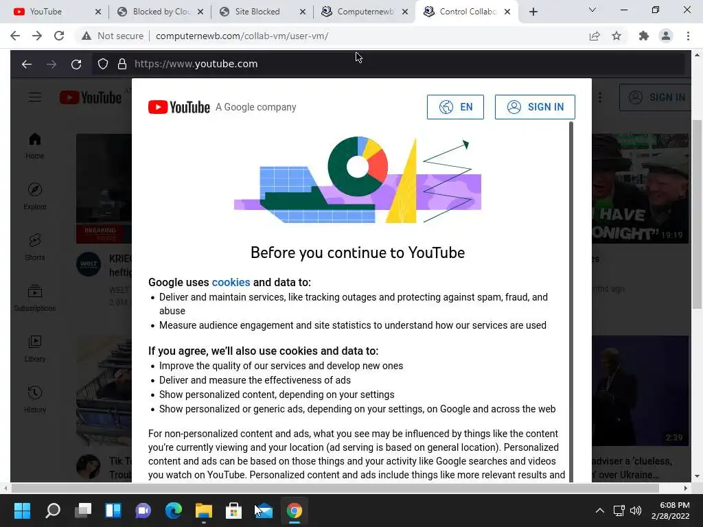The height and width of the screenshot is (527, 703).
Task: Open Subscriptions in the YouTube sidebar
Action: (35, 298)
